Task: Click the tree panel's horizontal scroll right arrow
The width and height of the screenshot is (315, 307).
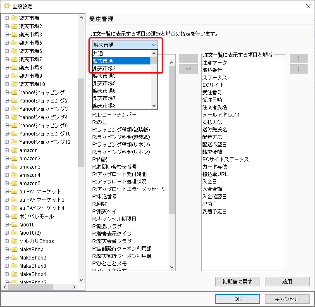Action: 74,287
